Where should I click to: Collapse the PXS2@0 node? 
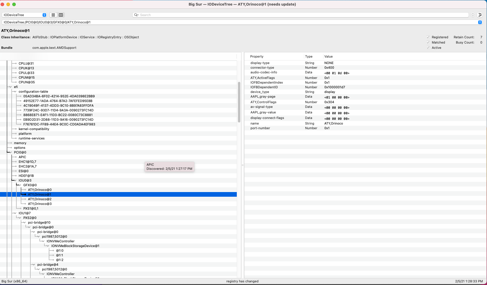[20, 218]
